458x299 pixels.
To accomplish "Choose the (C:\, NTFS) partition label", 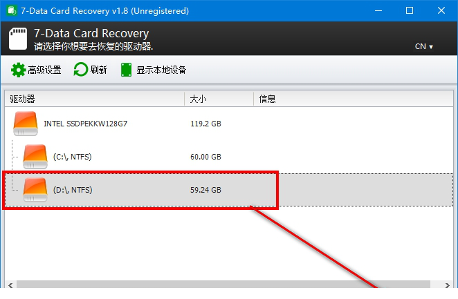I will tap(73, 157).
